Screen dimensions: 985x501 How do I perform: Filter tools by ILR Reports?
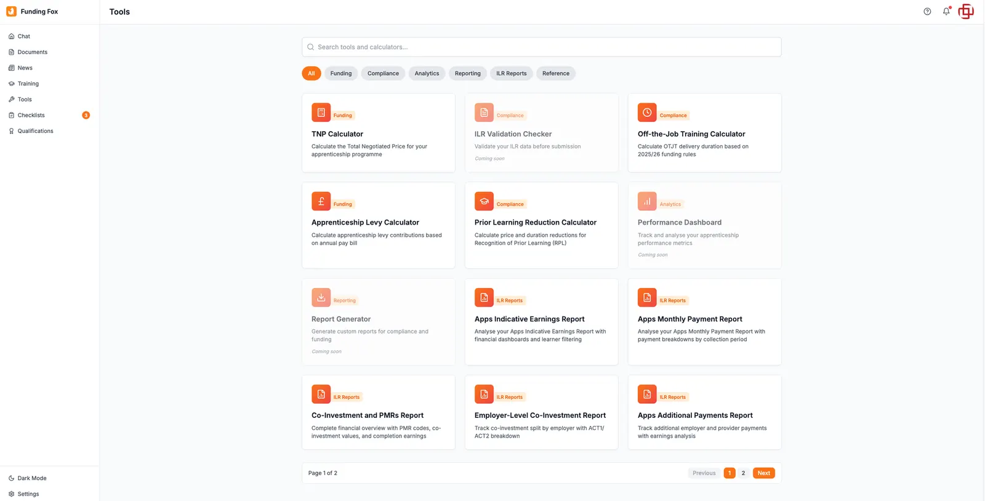[512, 73]
